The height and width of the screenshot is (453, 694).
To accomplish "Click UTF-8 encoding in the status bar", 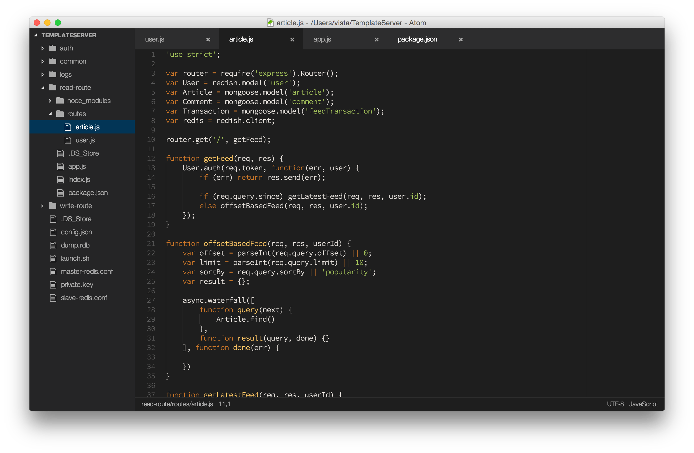I will click(x=615, y=404).
